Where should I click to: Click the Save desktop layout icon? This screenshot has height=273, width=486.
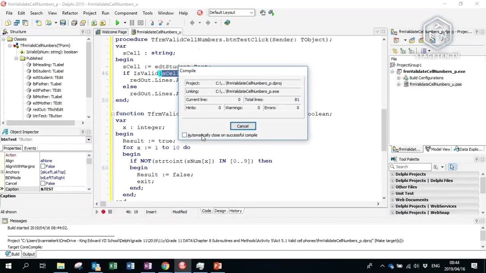[x=263, y=13]
